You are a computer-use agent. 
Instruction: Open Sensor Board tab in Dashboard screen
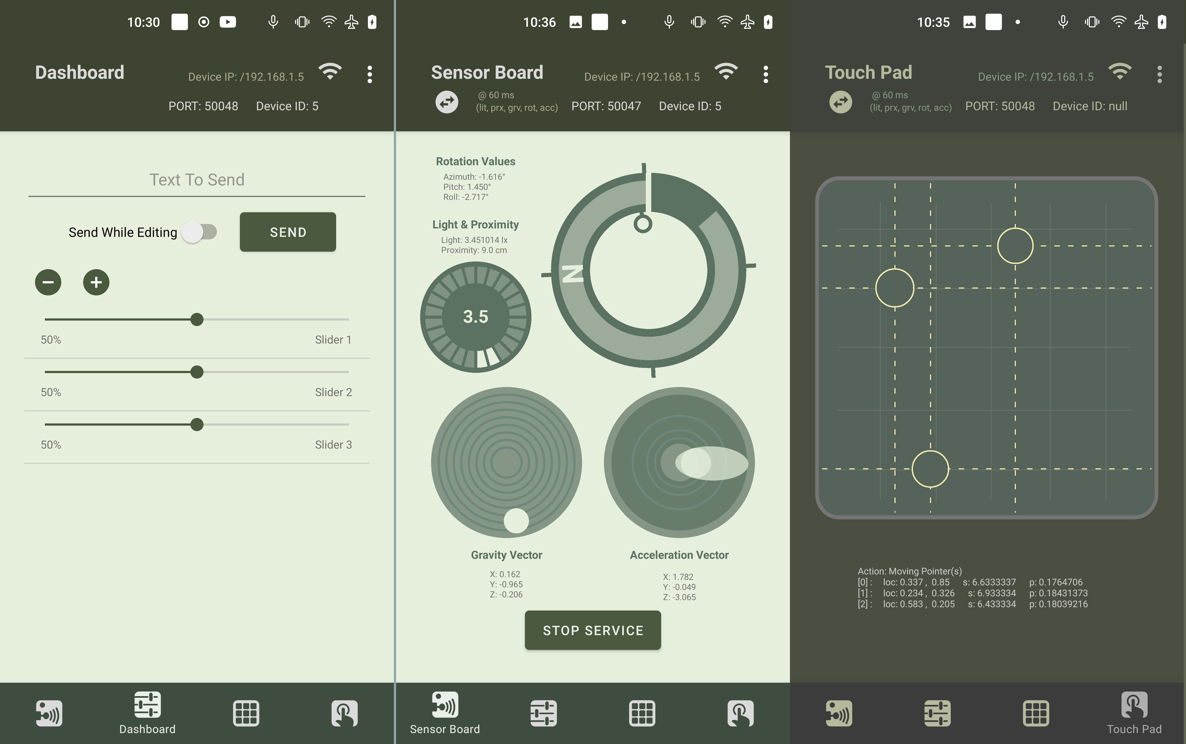tap(49, 713)
